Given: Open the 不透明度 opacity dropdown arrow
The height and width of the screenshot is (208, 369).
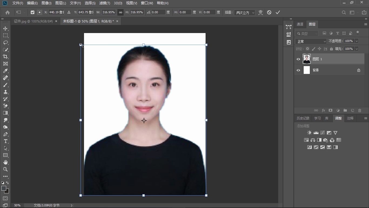Looking at the screenshot, I should coord(357,41).
